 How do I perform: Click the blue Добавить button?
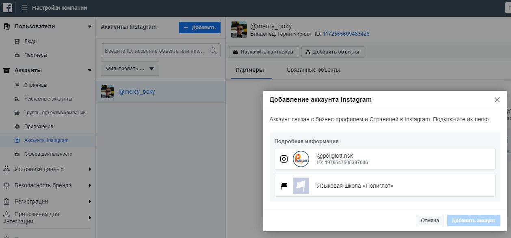point(199,28)
